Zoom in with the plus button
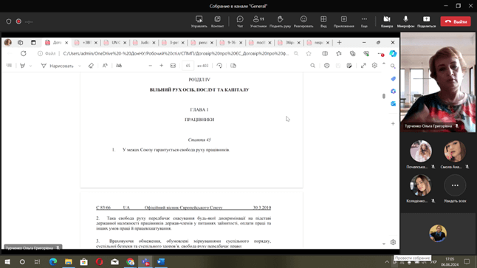The height and width of the screenshot is (268, 477). [161, 66]
